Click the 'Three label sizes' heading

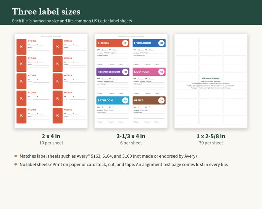click(46, 12)
